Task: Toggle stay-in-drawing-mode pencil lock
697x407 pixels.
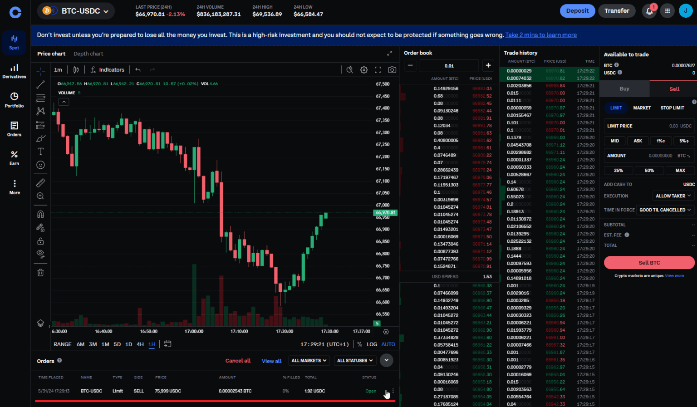Action: [40, 227]
